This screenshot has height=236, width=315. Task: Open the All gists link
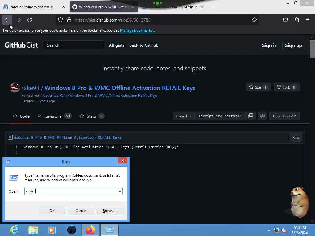(117, 45)
